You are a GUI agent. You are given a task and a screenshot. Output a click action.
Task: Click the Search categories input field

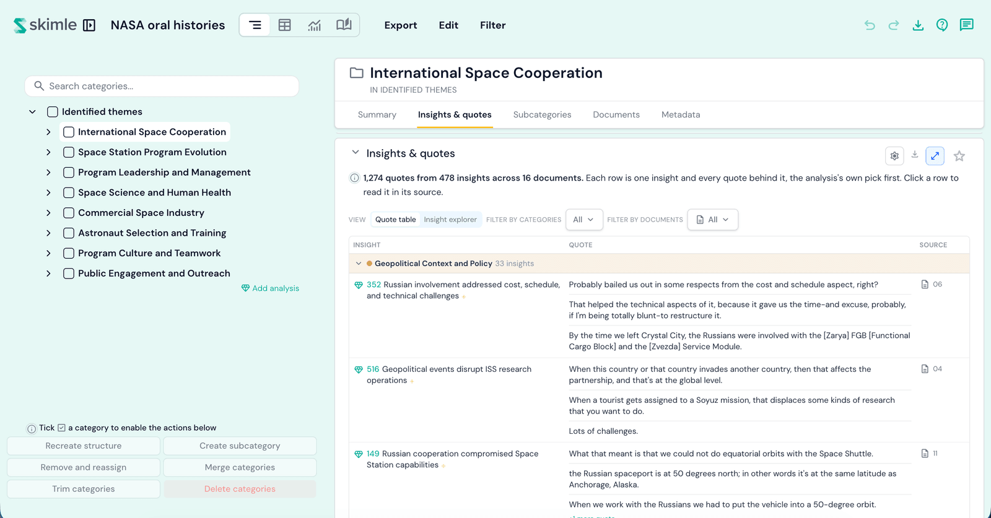162,86
